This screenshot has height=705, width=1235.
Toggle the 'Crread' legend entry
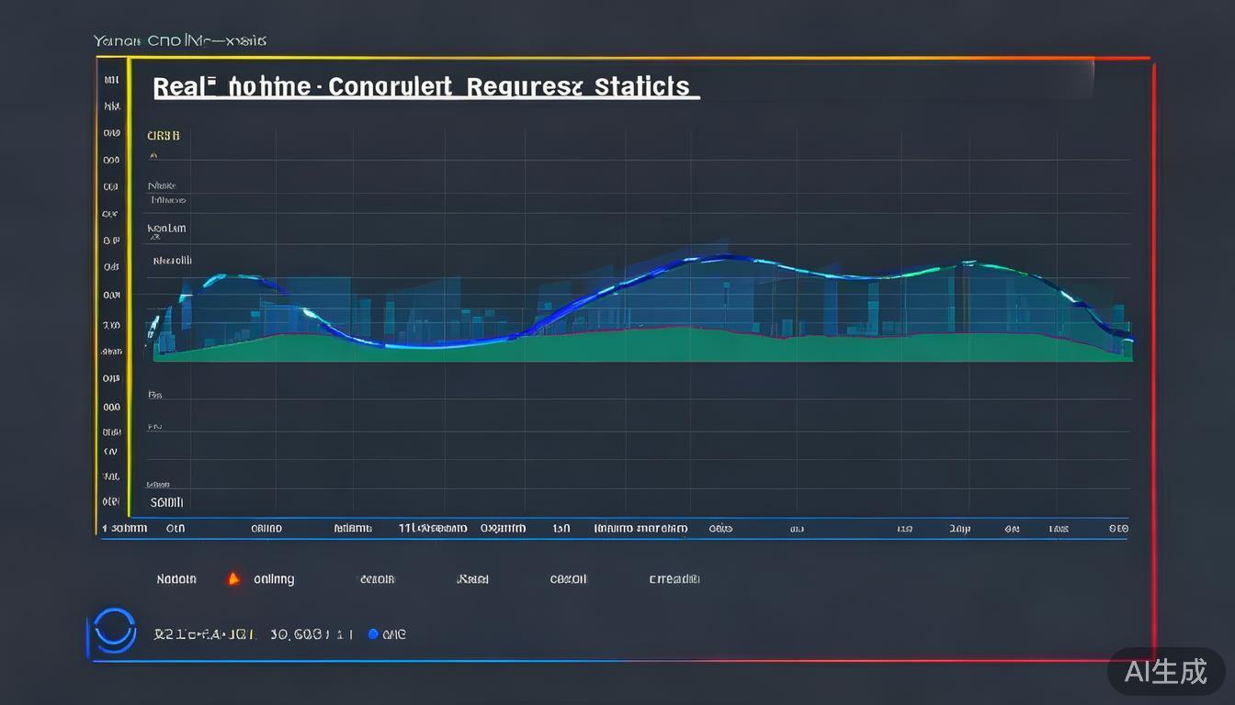point(674,579)
